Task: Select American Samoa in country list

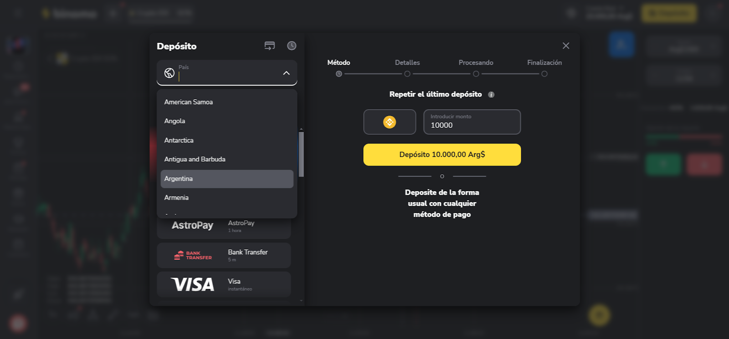Action: (x=226, y=102)
